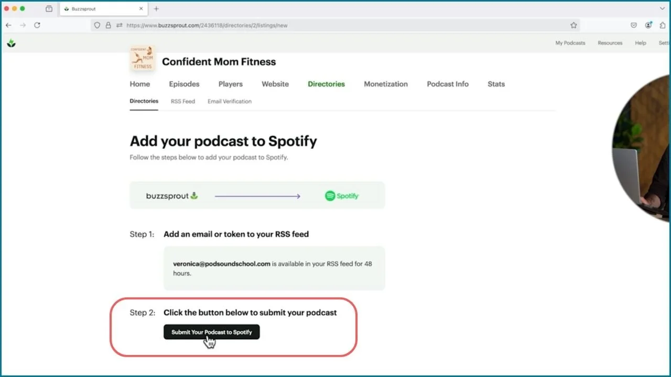The height and width of the screenshot is (377, 671).
Task: Reload the page with the refresh icon
Action: pyautogui.click(x=37, y=25)
